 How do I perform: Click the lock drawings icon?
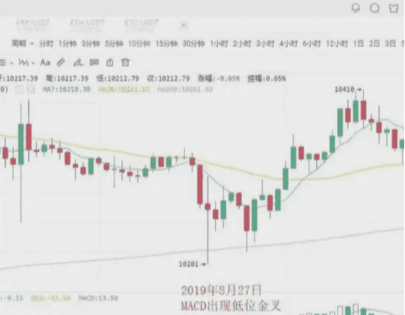point(110,63)
